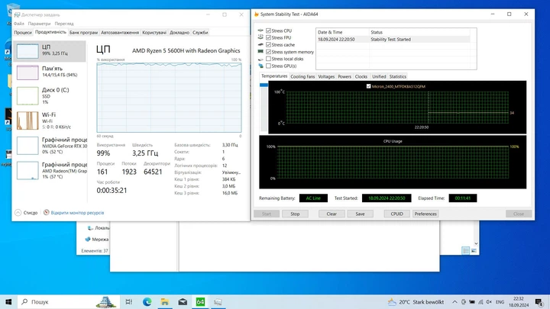Enable the Stress GPU(s) checkbox
Image resolution: width=550 pixels, height=309 pixels.
(268, 66)
